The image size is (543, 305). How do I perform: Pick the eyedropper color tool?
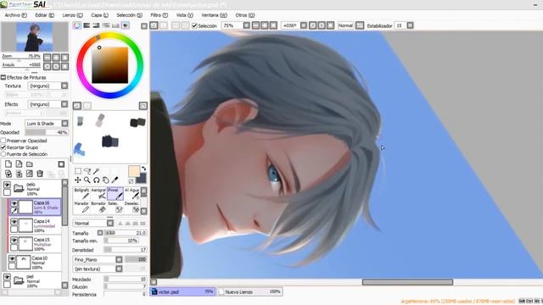point(115,180)
